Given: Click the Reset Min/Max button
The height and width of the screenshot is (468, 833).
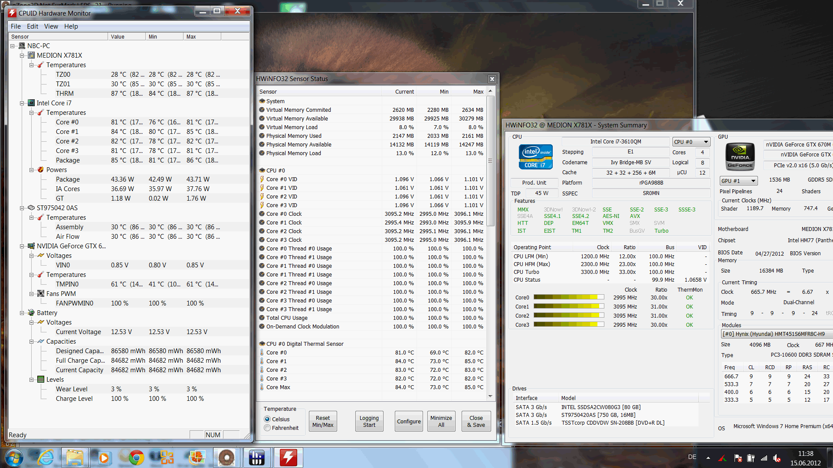Looking at the screenshot, I should click(323, 421).
